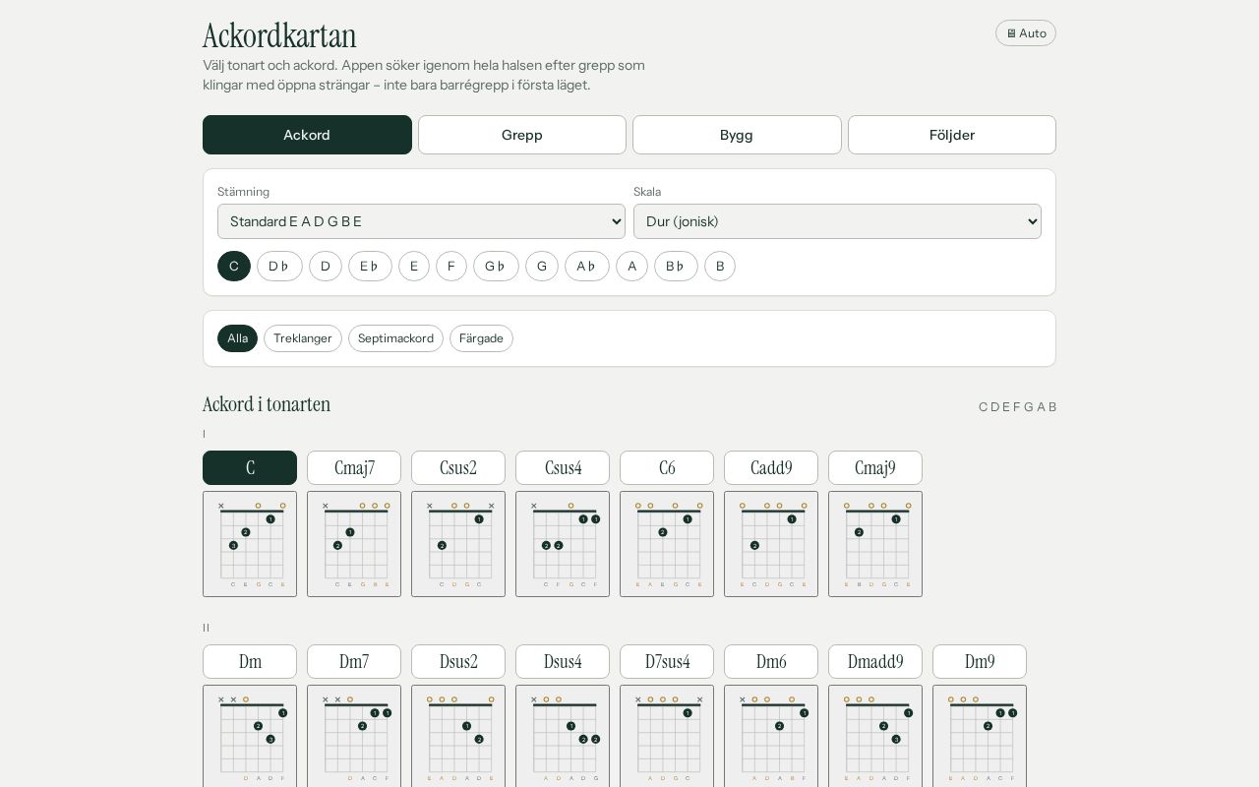Expand the Skala scale dropdown
1259x787 pixels.
[x=837, y=221]
